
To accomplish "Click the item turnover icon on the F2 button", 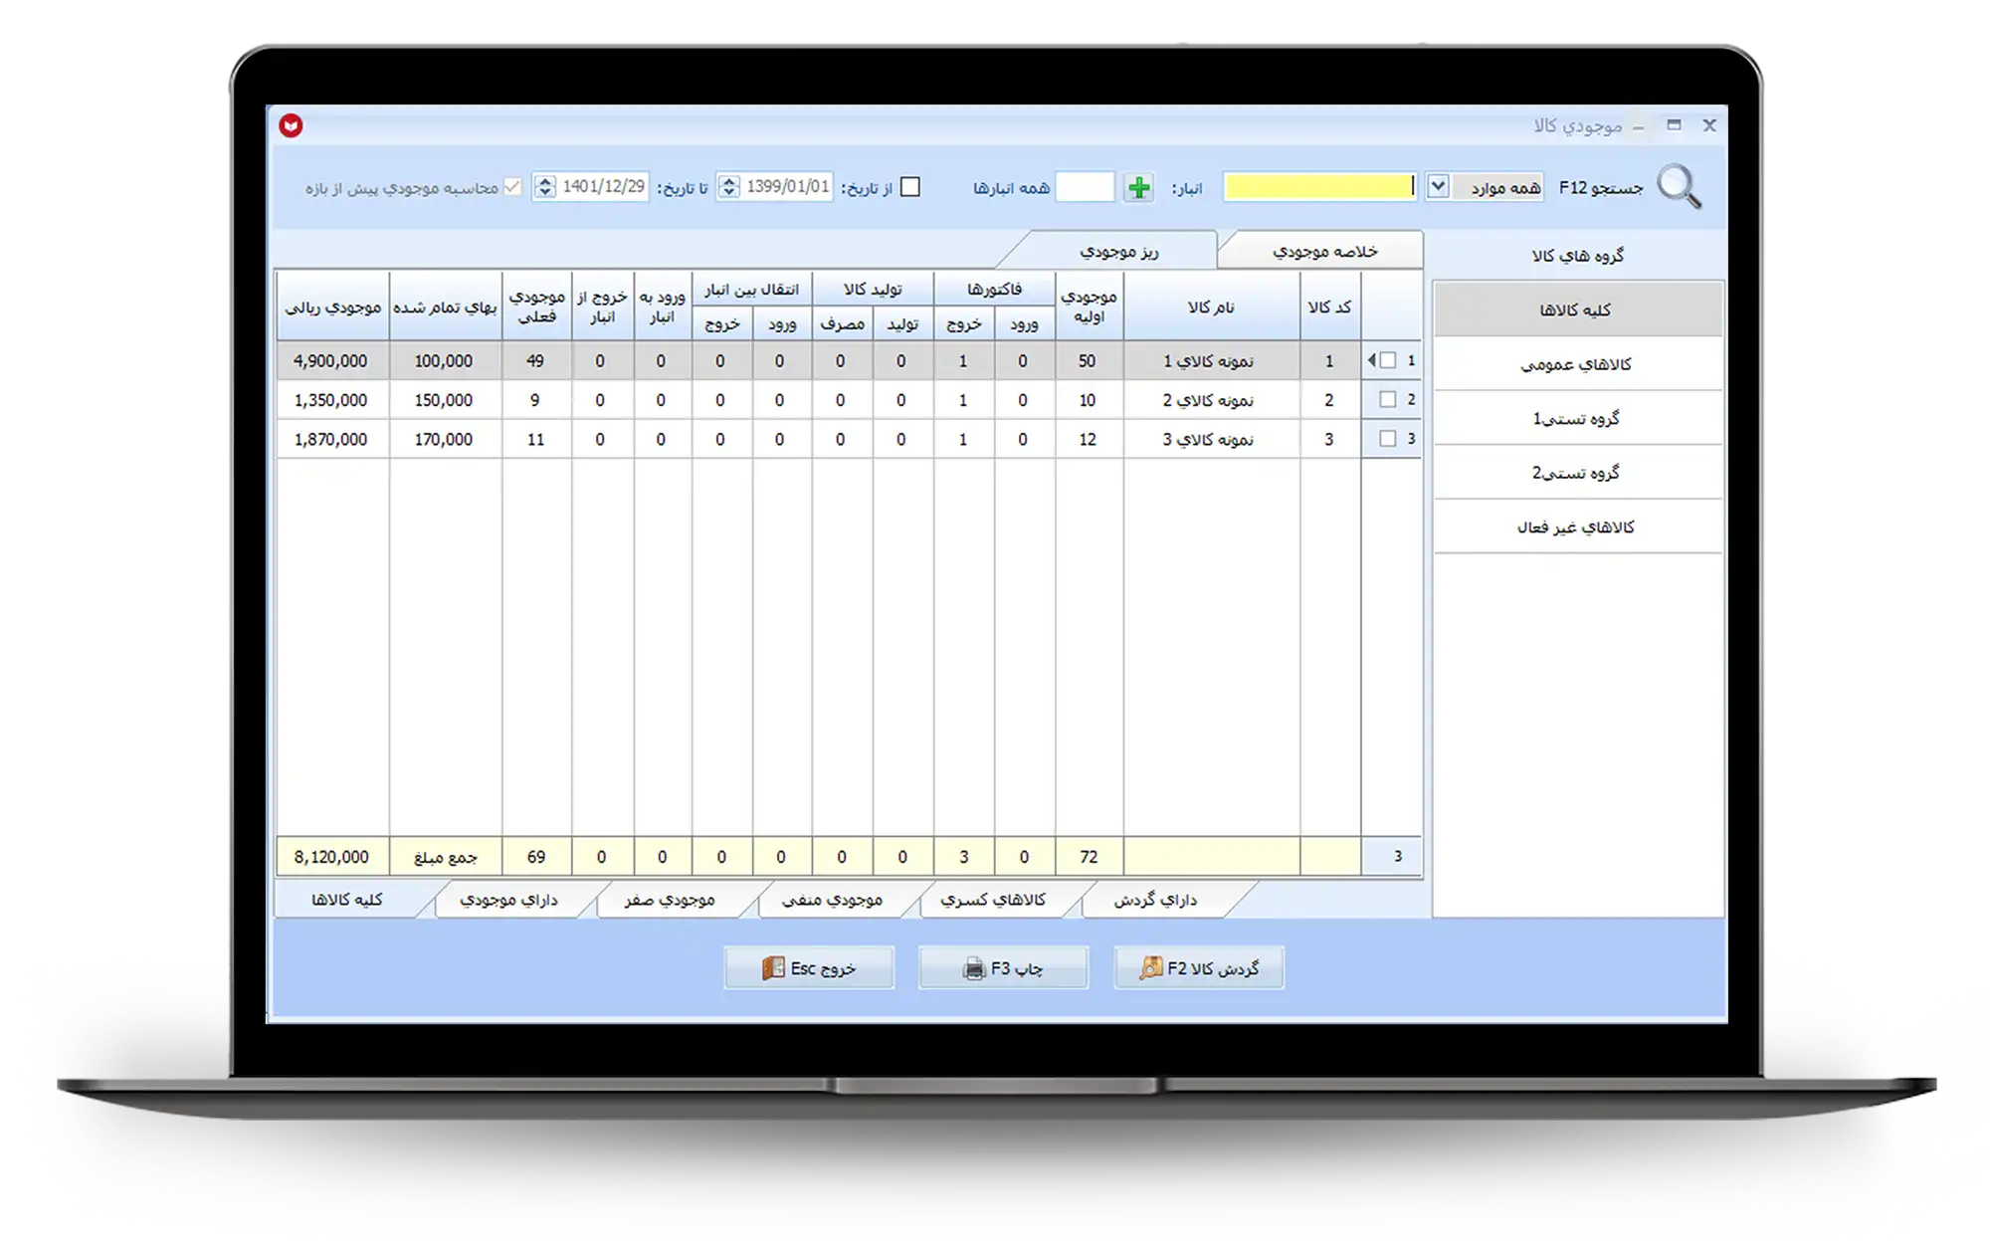I will pyautogui.click(x=1151, y=968).
